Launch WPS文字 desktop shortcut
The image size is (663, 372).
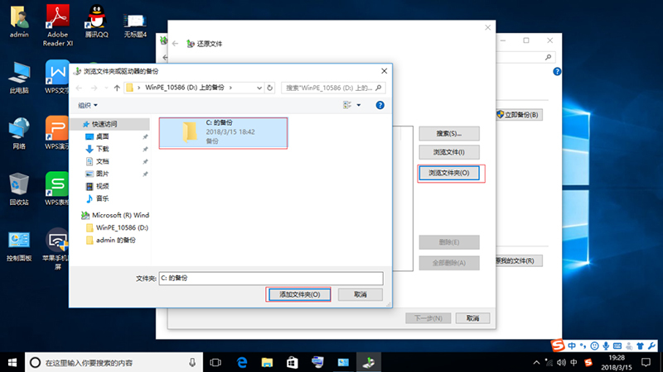[x=56, y=77]
